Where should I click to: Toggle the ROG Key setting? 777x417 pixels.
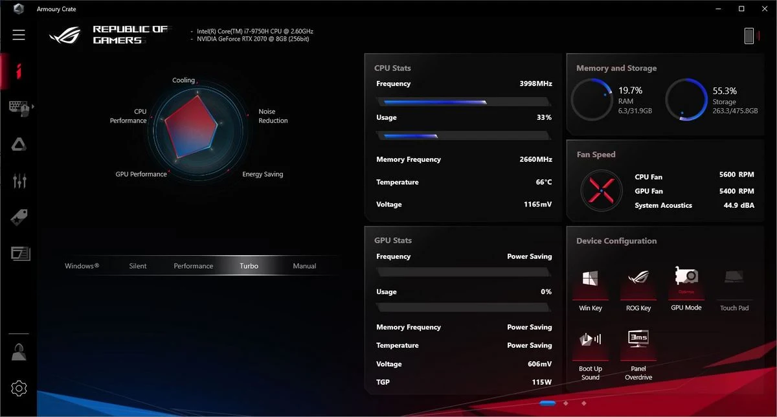pyautogui.click(x=638, y=289)
